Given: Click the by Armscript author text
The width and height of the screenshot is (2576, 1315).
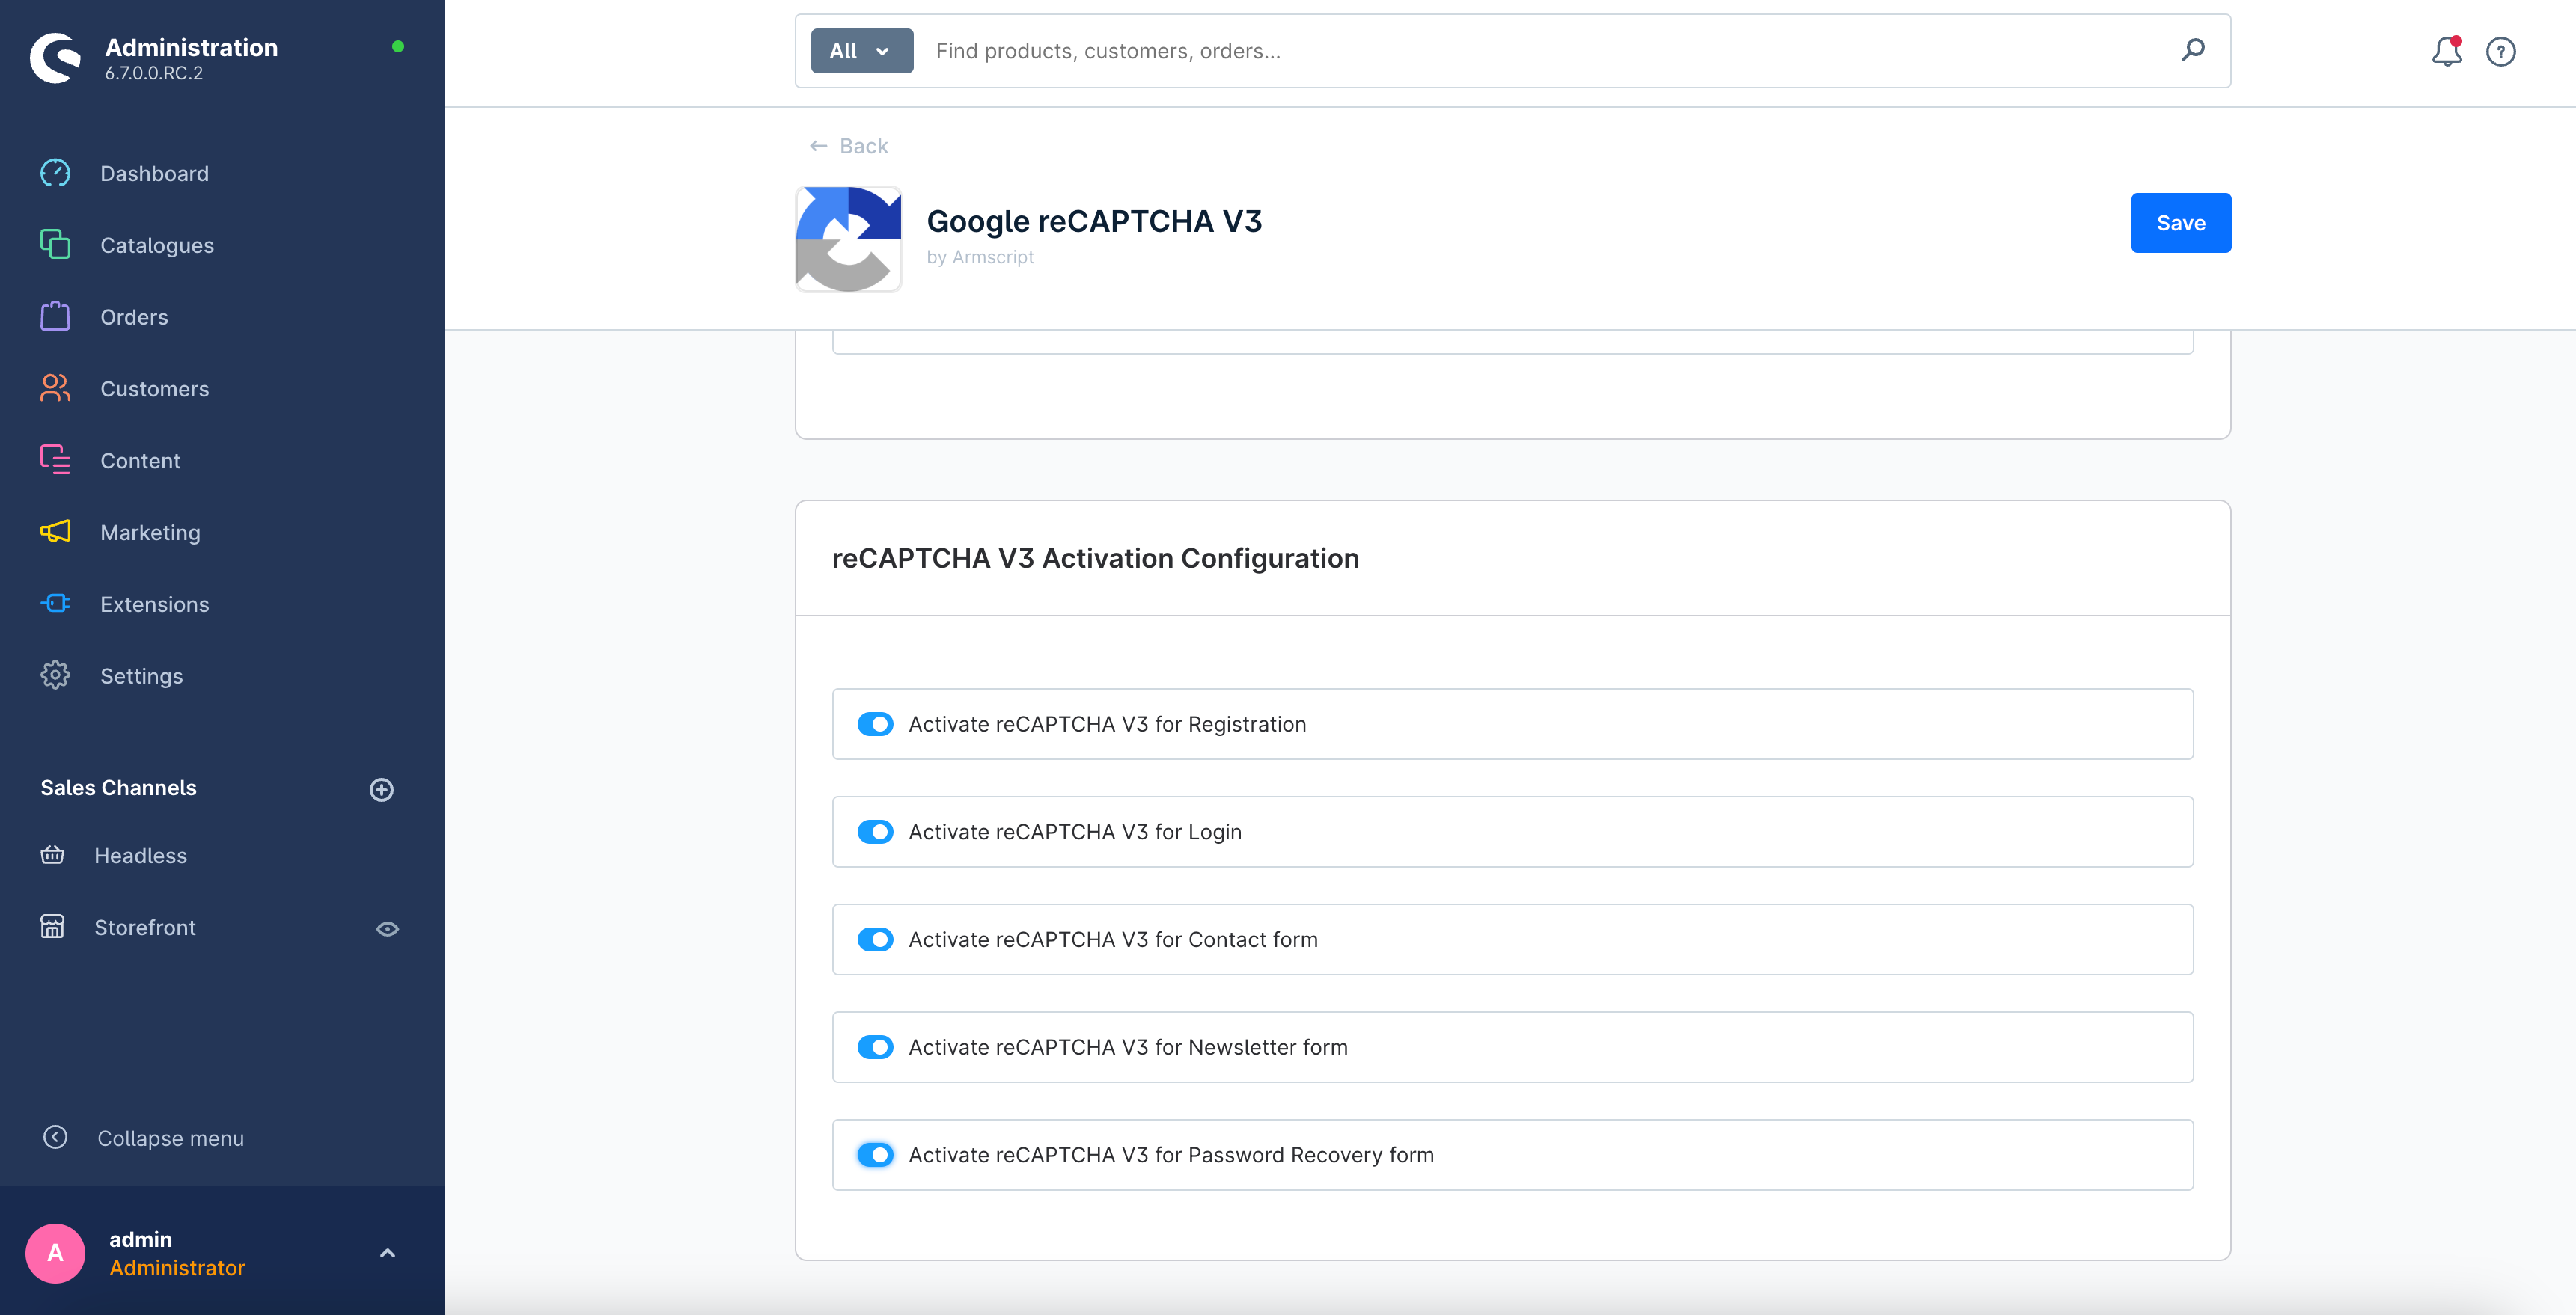Looking at the screenshot, I should click(980, 257).
